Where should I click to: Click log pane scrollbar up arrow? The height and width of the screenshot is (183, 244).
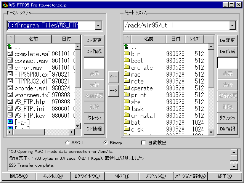click(234, 152)
